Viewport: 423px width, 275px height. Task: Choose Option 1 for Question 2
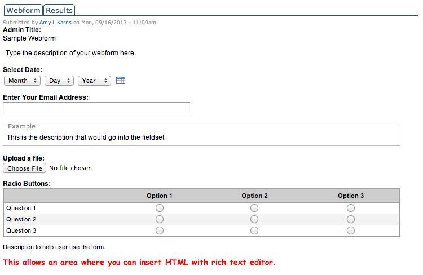pos(160,219)
